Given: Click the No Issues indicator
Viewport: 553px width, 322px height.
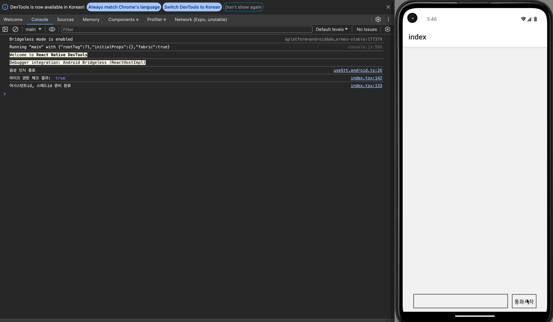Looking at the screenshot, I should (367, 29).
